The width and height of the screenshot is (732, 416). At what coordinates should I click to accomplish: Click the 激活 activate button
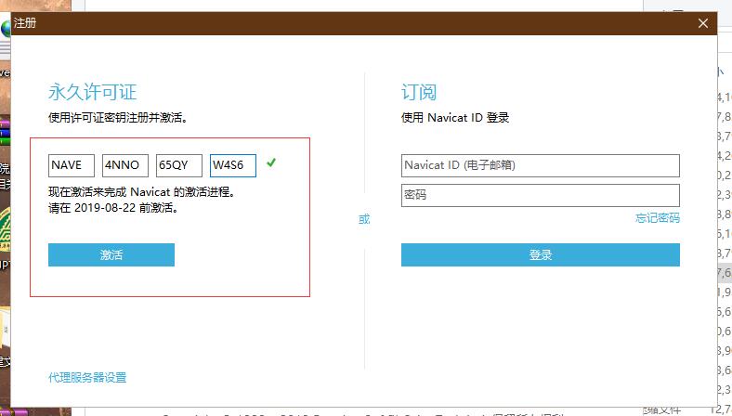pyautogui.click(x=111, y=255)
